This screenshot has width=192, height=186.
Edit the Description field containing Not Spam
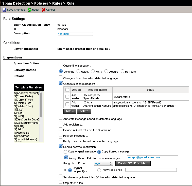pyautogui.click(x=75, y=34)
